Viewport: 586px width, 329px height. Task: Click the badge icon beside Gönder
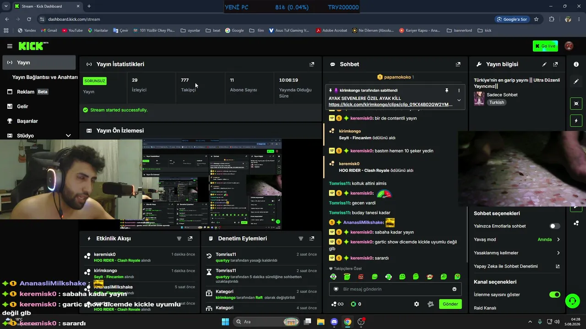click(430, 304)
